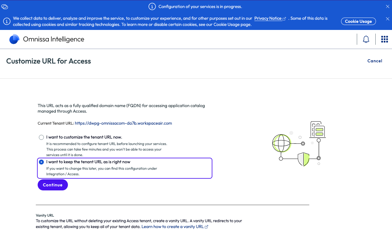This screenshot has height=233, width=392.
Task: Open the notifications bell
Action: [x=366, y=39]
